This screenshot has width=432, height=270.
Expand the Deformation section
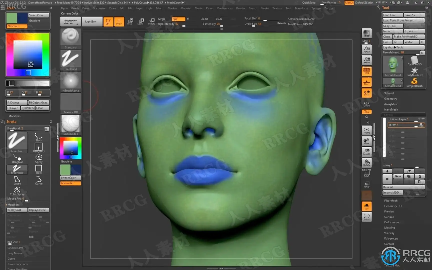point(392,222)
